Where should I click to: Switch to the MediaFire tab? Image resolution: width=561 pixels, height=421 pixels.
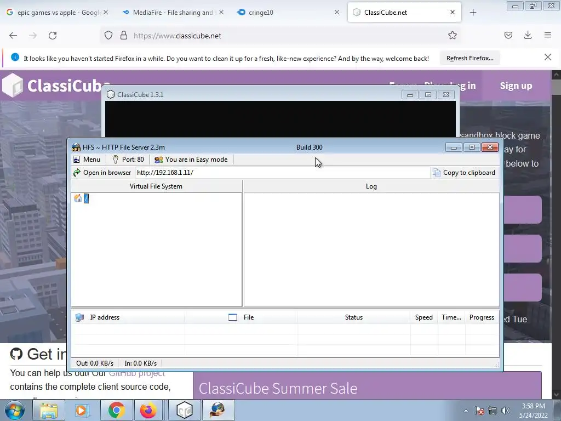point(173,13)
